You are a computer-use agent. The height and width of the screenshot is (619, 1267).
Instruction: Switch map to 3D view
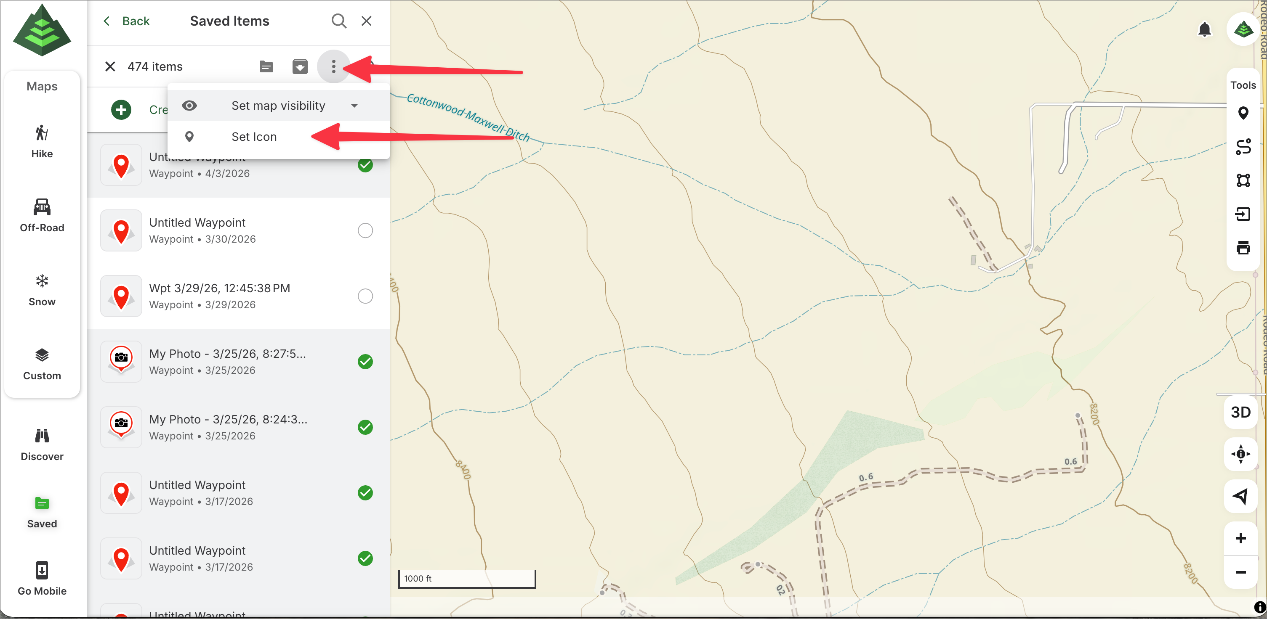1240,412
